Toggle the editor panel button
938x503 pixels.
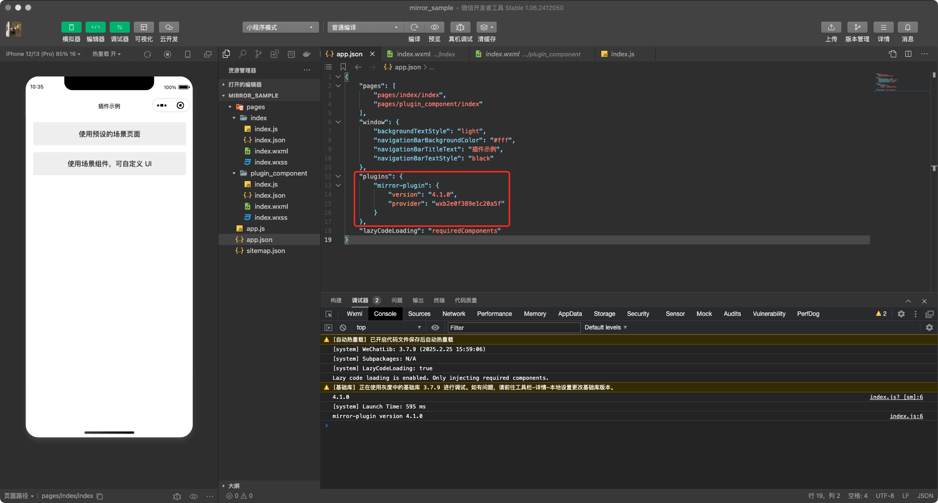95,27
